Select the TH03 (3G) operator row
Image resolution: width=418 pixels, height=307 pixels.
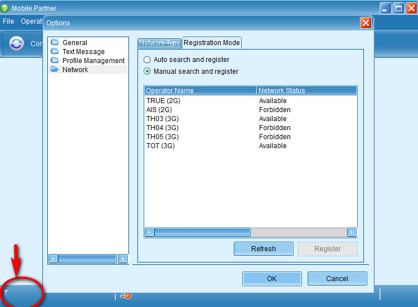pyautogui.click(x=251, y=119)
